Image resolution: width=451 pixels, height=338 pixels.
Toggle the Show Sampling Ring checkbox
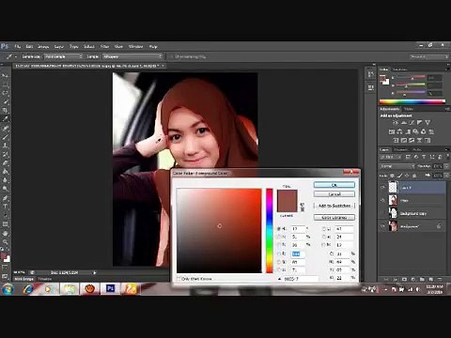click(172, 56)
